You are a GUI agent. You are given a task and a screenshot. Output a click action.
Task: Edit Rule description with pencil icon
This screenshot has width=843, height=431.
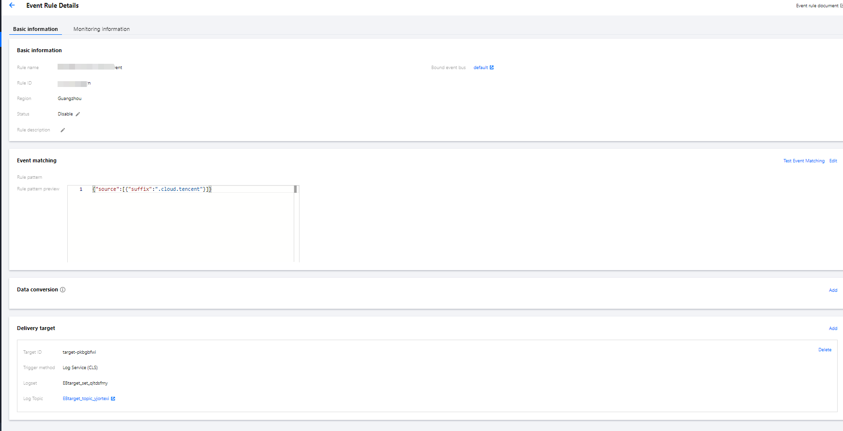62,130
